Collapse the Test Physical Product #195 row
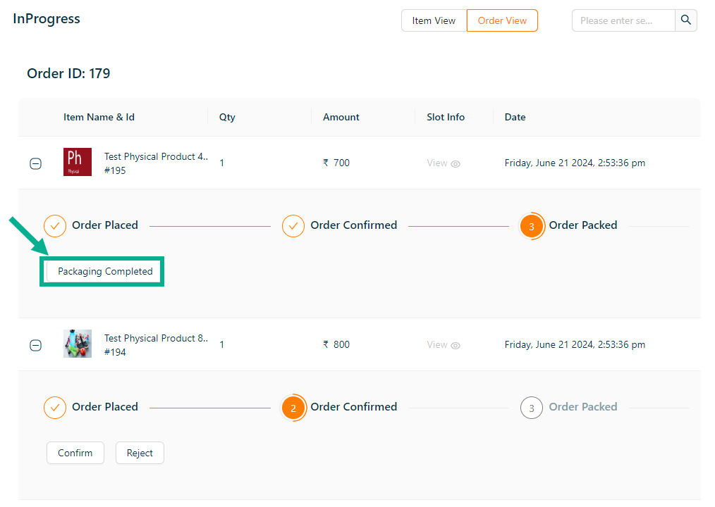Screen dimensions: 715x507 tap(35, 164)
